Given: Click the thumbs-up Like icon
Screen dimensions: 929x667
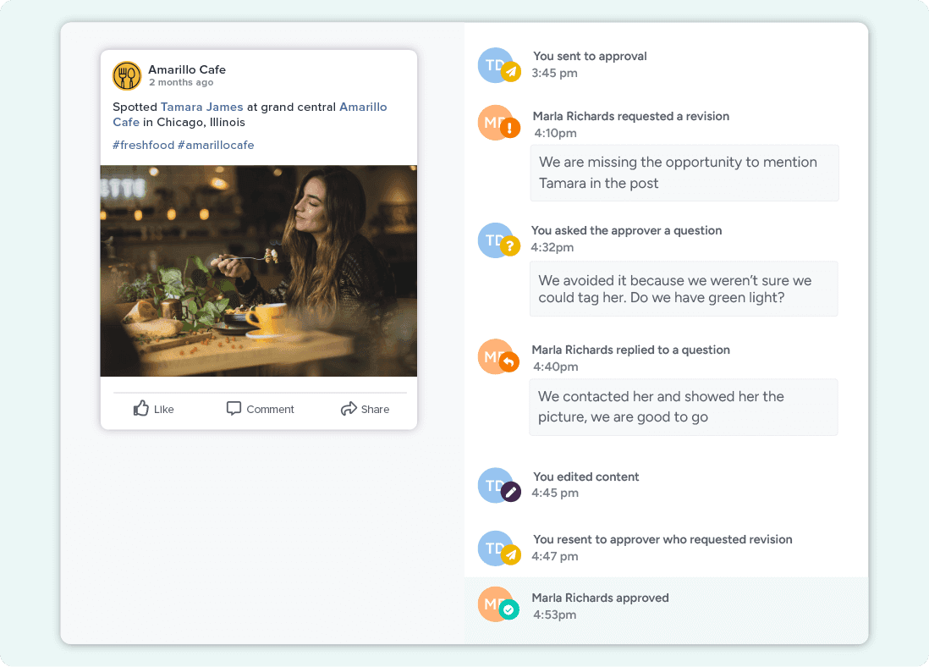Looking at the screenshot, I should [141, 408].
